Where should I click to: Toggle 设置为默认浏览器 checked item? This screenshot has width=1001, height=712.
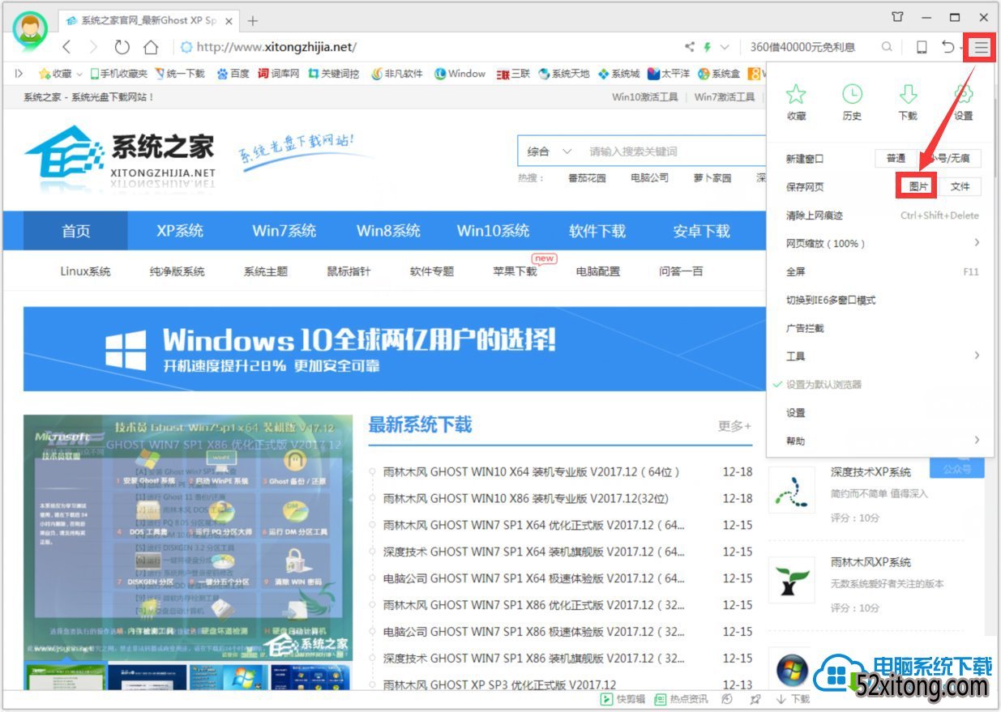(x=879, y=384)
